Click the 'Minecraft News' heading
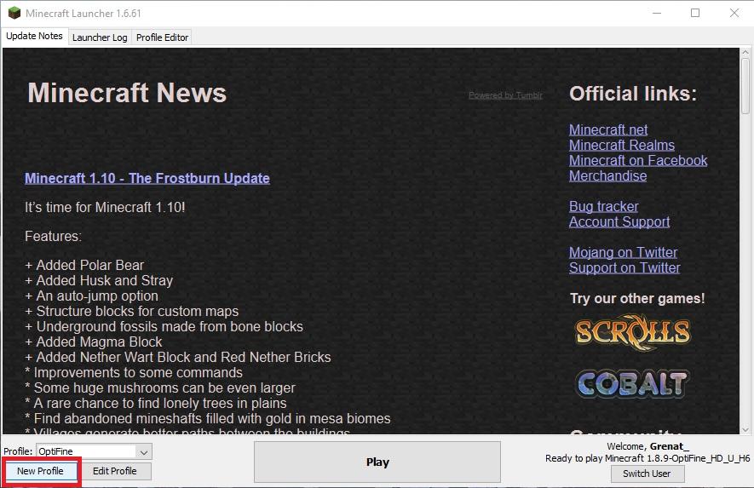This screenshot has height=488, width=754. click(127, 93)
